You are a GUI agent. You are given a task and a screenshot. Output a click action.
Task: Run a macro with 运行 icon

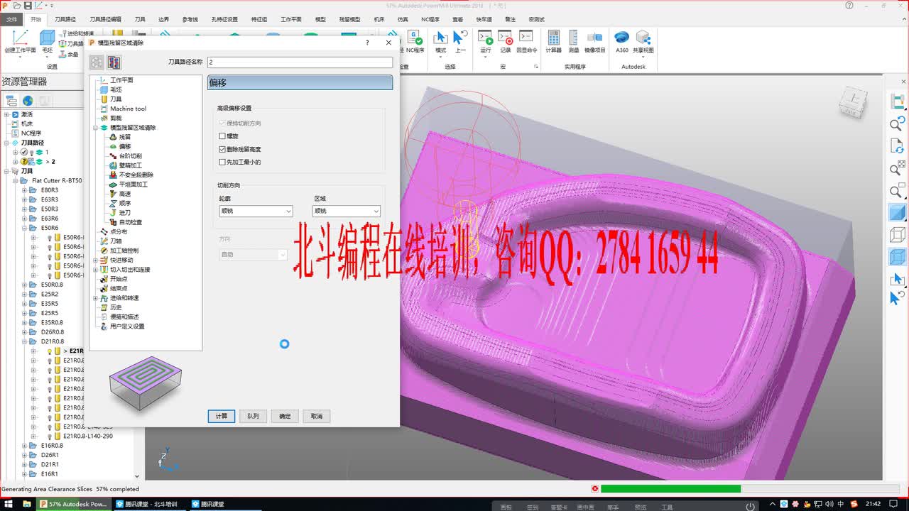(x=486, y=41)
